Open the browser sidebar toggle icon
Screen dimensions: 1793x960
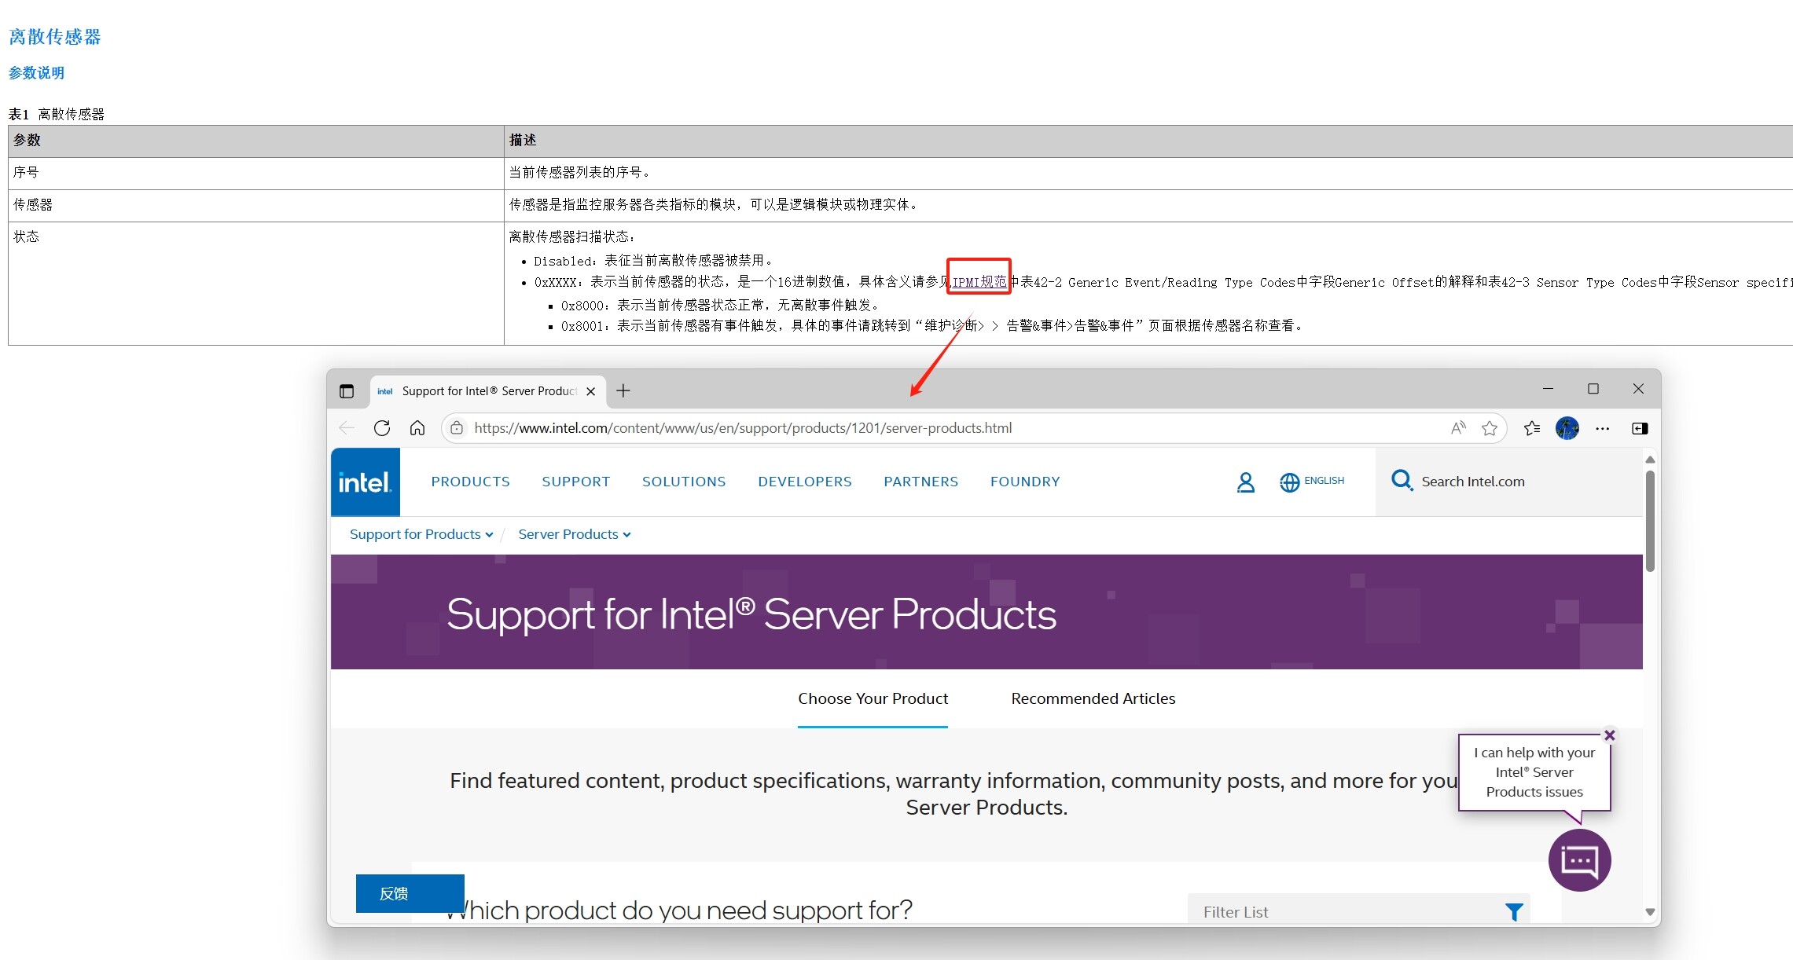pyautogui.click(x=1640, y=428)
